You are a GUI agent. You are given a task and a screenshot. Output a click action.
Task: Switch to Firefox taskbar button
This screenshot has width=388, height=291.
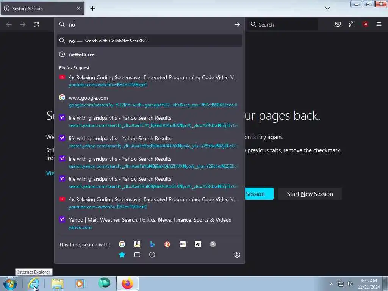[127, 283]
